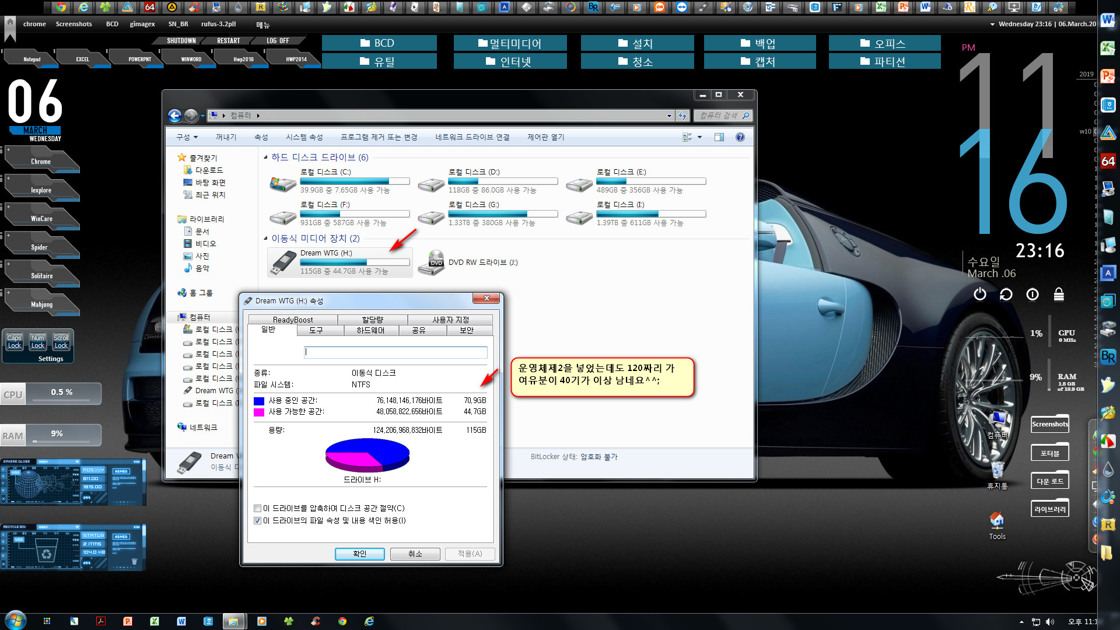This screenshot has height=630, width=1120.
Task: Click the Explorer search box
Action: (x=723, y=116)
